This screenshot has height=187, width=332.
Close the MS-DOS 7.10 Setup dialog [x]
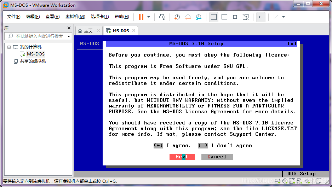pyautogui.click(x=292, y=43)
